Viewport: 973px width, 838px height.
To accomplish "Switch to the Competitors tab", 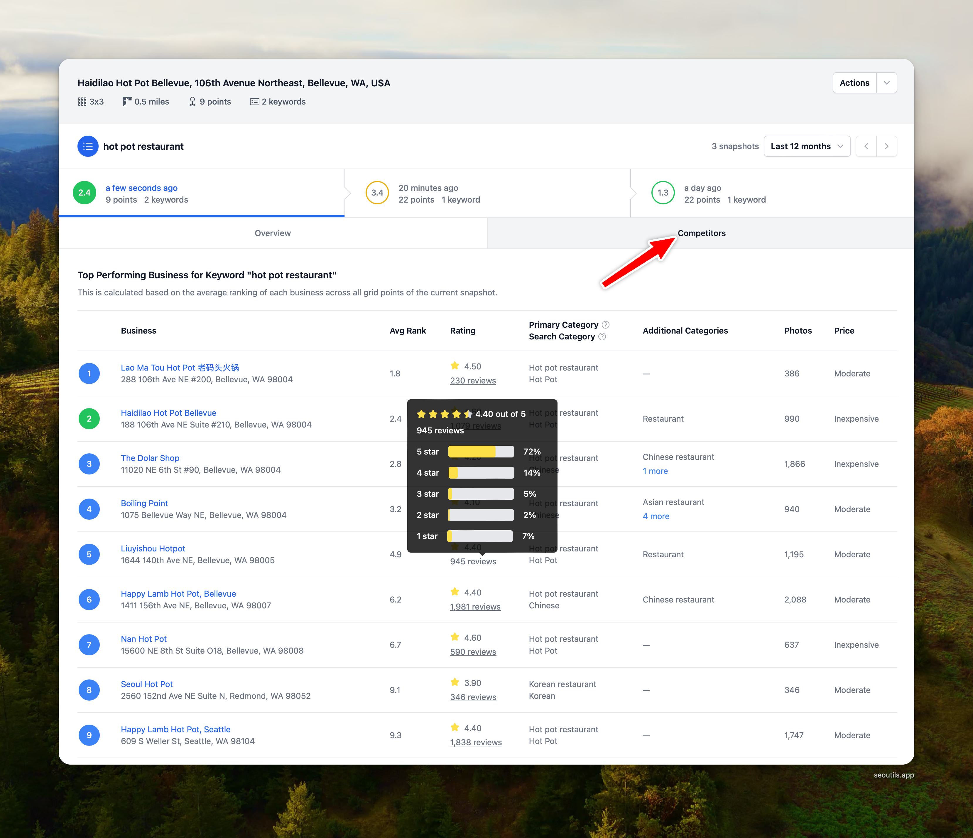I will 701,233.
